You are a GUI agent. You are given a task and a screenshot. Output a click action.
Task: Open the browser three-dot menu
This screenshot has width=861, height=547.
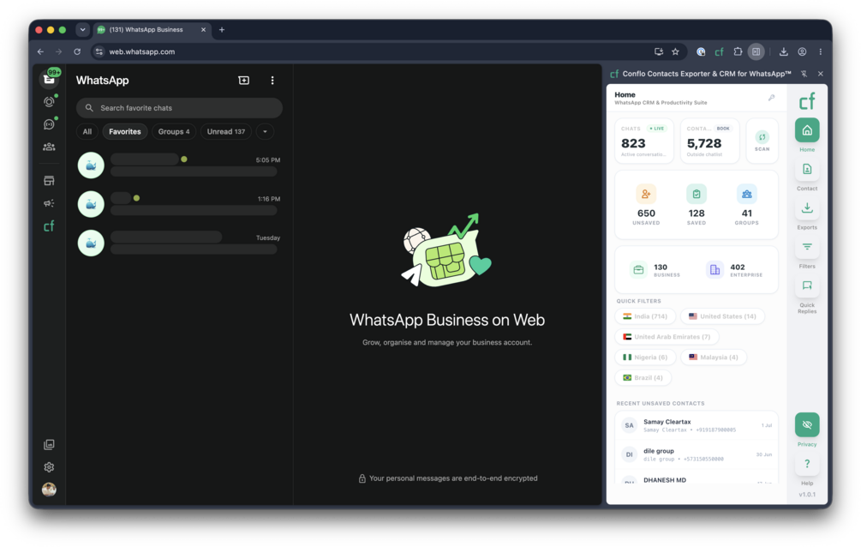(x=821, y=51)
